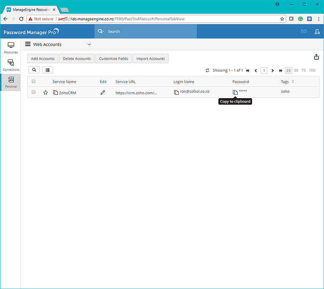Open the table search magnifier button

34,70
